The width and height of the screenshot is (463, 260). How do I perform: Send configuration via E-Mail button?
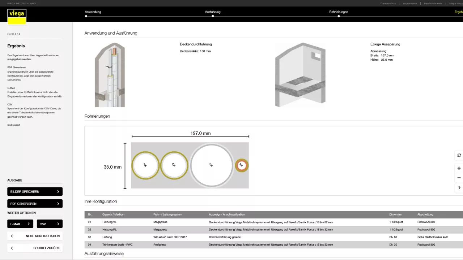(x=20, y=224)
